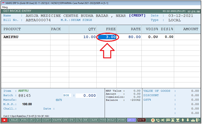Click the PASTE button
The width and height of the screenshot is (202, 124).
[x=57, y=120]
